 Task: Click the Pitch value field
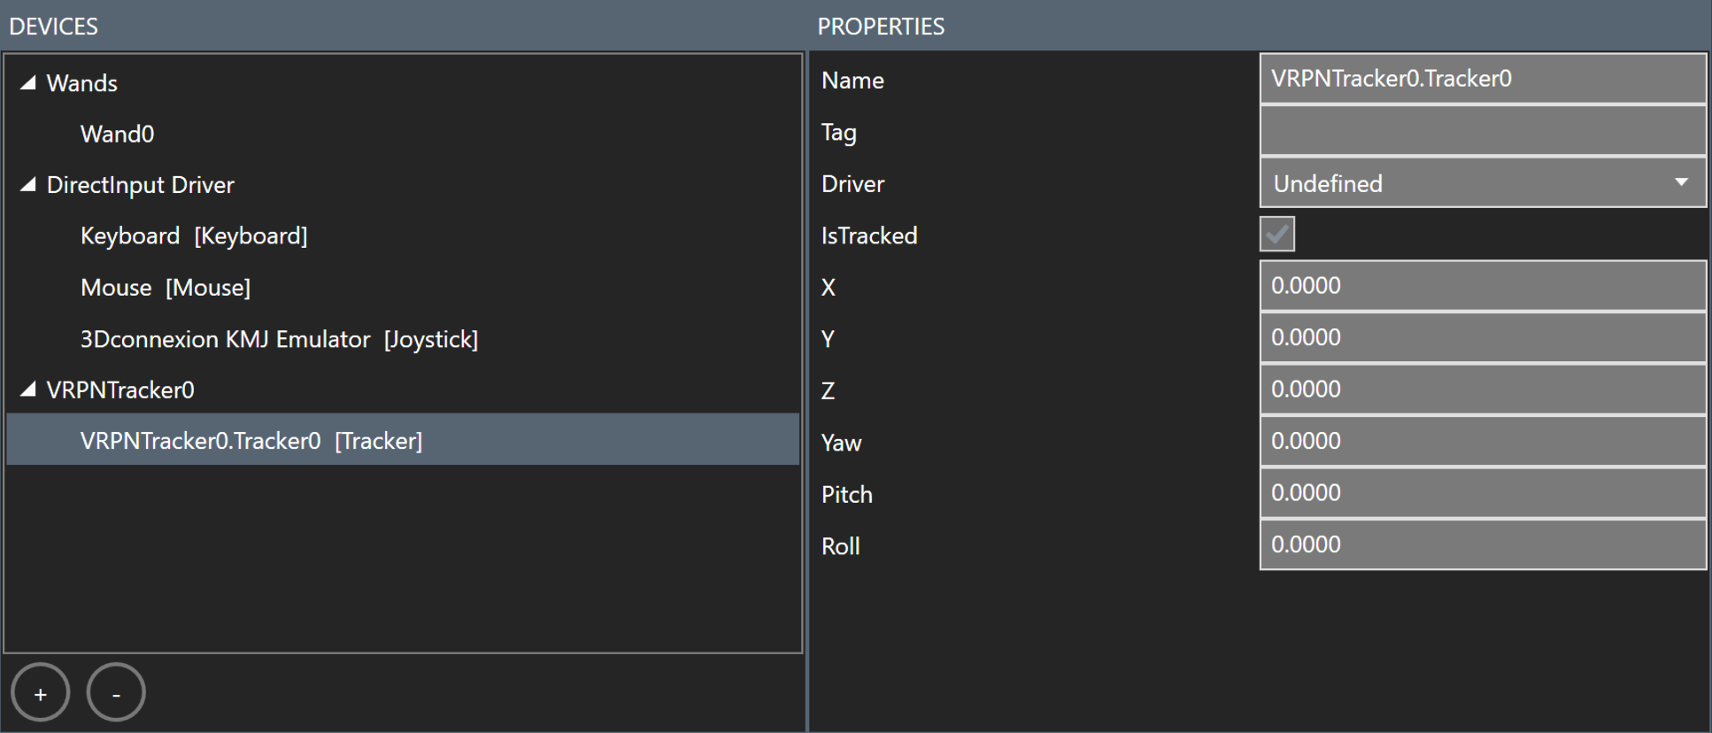point(1483,493)
